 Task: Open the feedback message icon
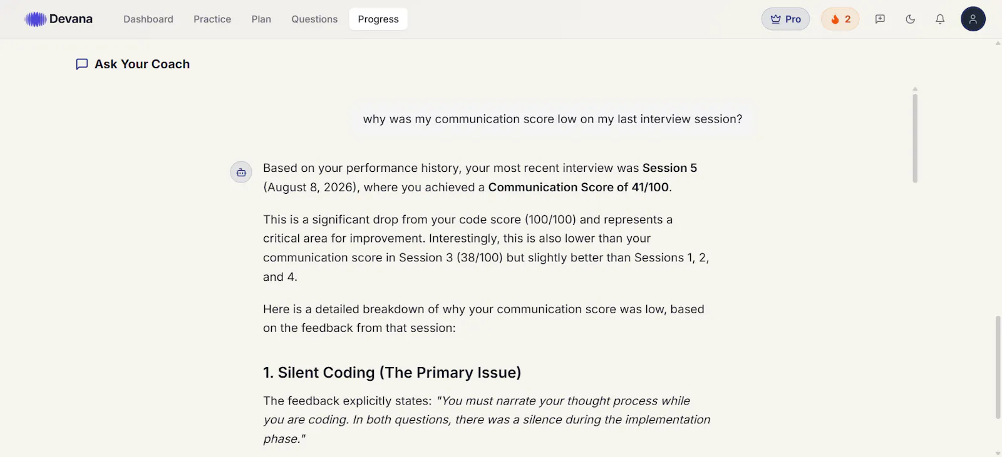(880, 19)
